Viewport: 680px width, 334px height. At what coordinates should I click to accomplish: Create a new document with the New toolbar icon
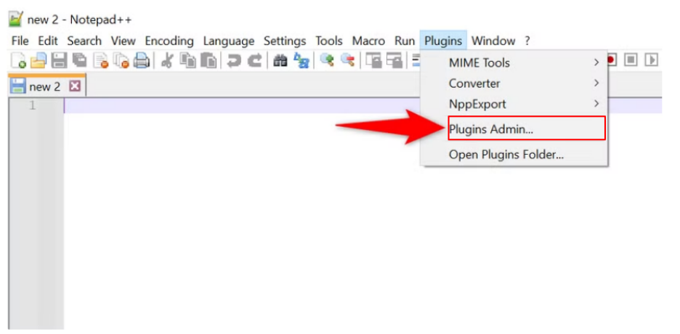[19, 61]
